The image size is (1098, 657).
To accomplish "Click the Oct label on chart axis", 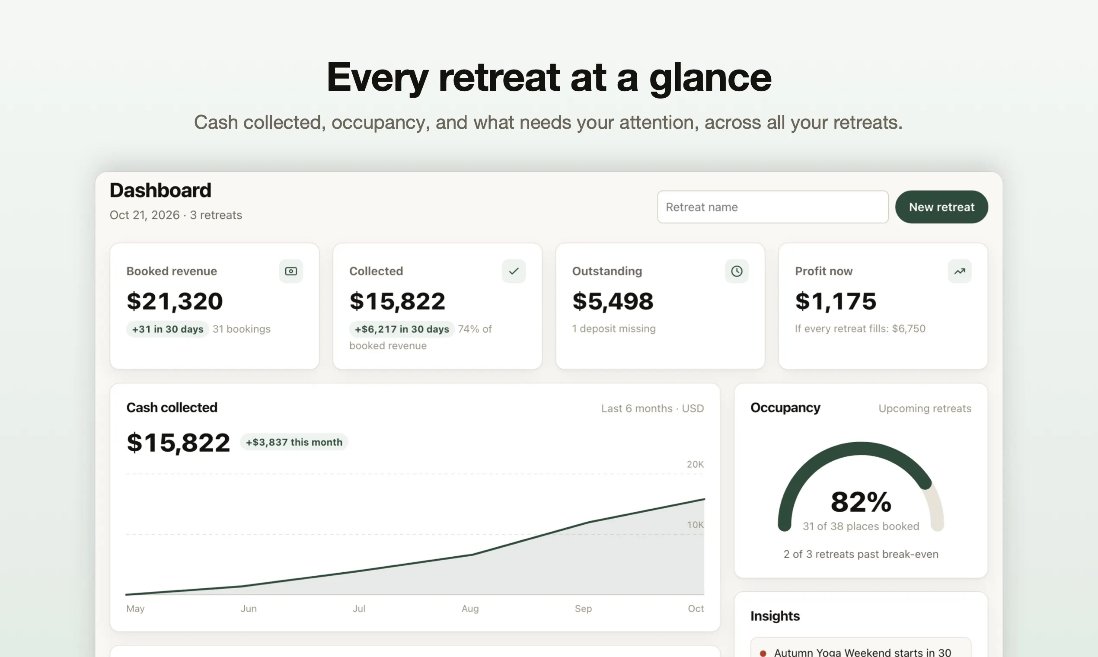I will point(696,608).
